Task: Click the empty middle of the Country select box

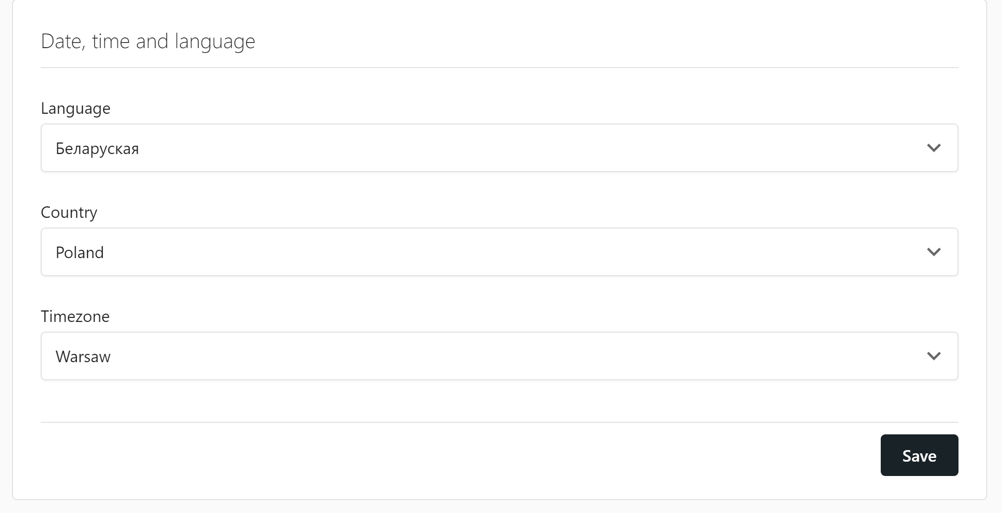Action: pyautogui.click(x=499, y=252)
